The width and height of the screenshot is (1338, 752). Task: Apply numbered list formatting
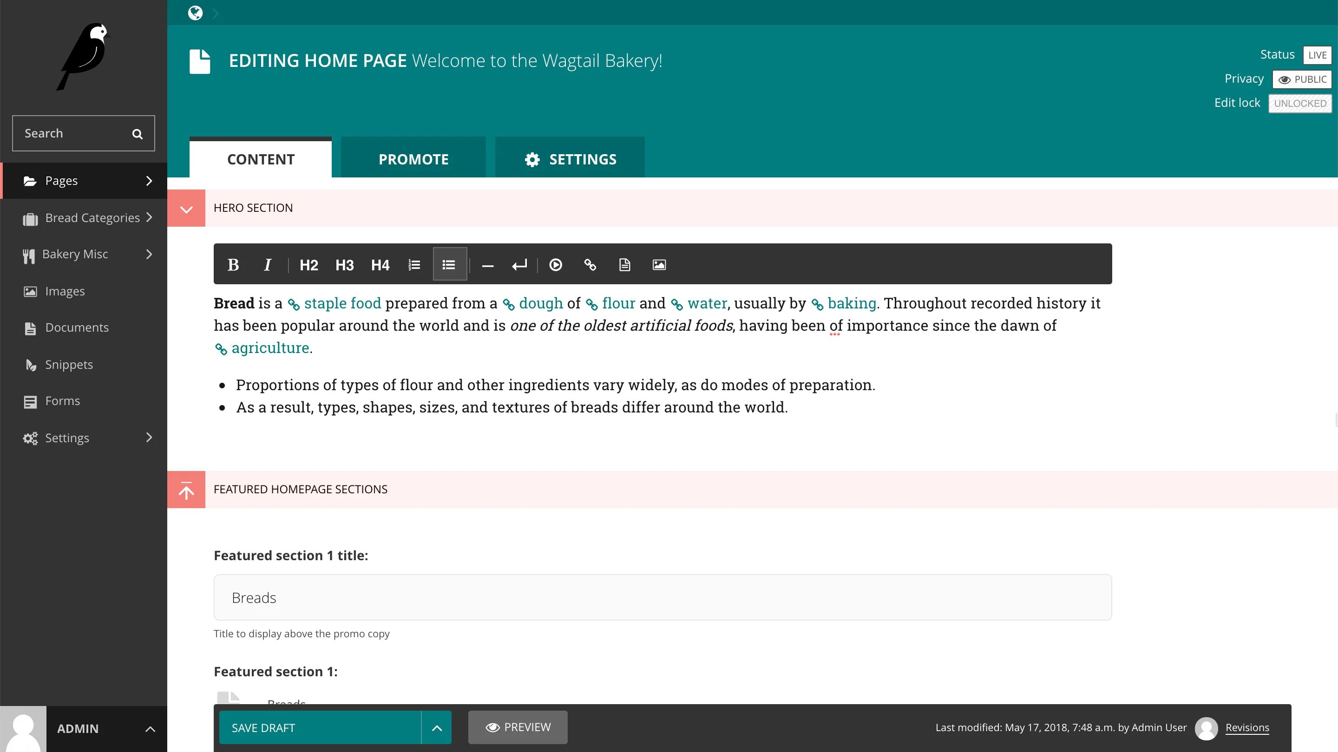[x=414, y=265]
